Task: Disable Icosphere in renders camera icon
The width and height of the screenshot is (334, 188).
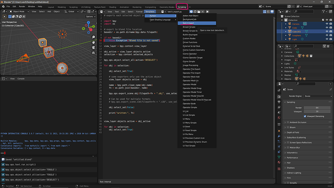Action: coord(331,35)
